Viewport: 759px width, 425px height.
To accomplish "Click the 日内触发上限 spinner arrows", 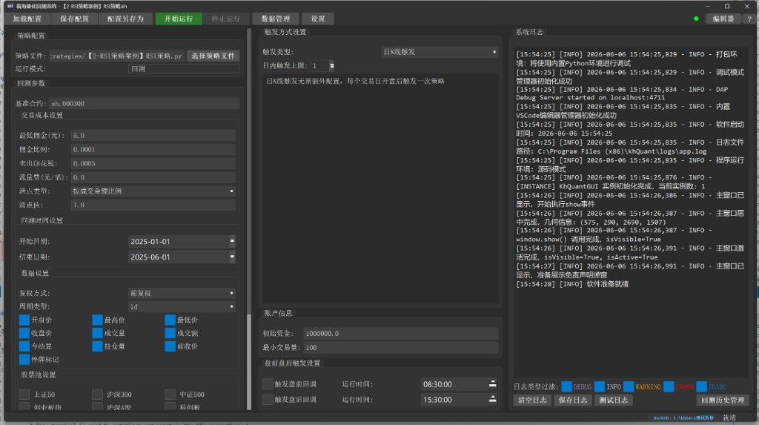I will [x=331, y=65].
